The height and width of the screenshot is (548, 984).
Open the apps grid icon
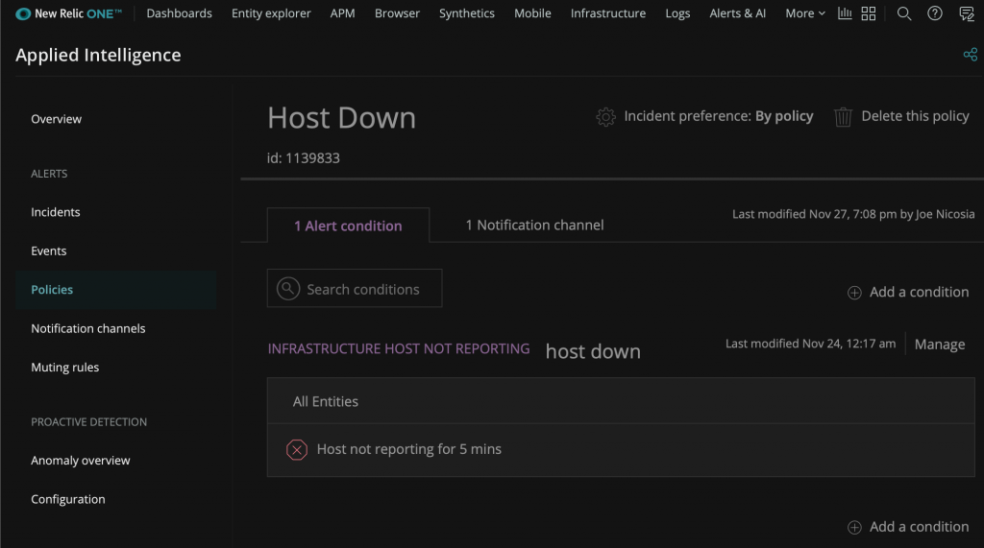[x=869, y=13]
